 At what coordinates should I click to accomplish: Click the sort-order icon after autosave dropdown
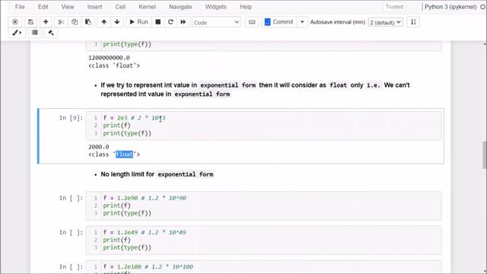[413, 22]
